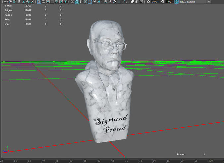Click the Verts count 9360
Image resolution: width=224 pixels, height=163 pixels.
pos(28,6)
